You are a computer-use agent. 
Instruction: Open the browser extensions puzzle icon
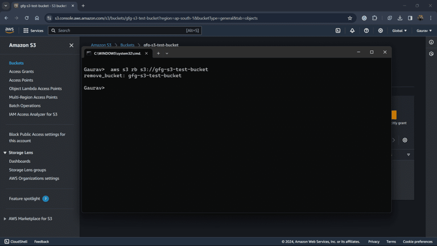(x=374, y=18)
